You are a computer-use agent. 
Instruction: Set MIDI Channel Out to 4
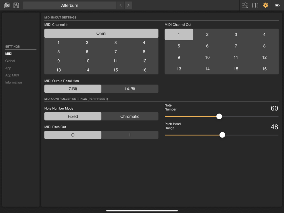click(264, 34)
